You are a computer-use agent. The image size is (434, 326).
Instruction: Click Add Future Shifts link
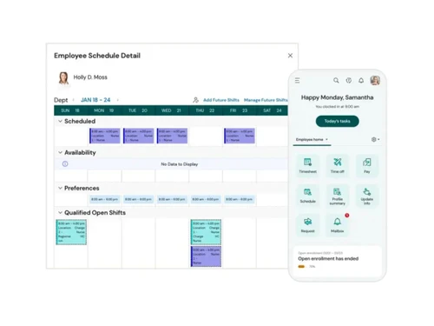tap(221, 100)
